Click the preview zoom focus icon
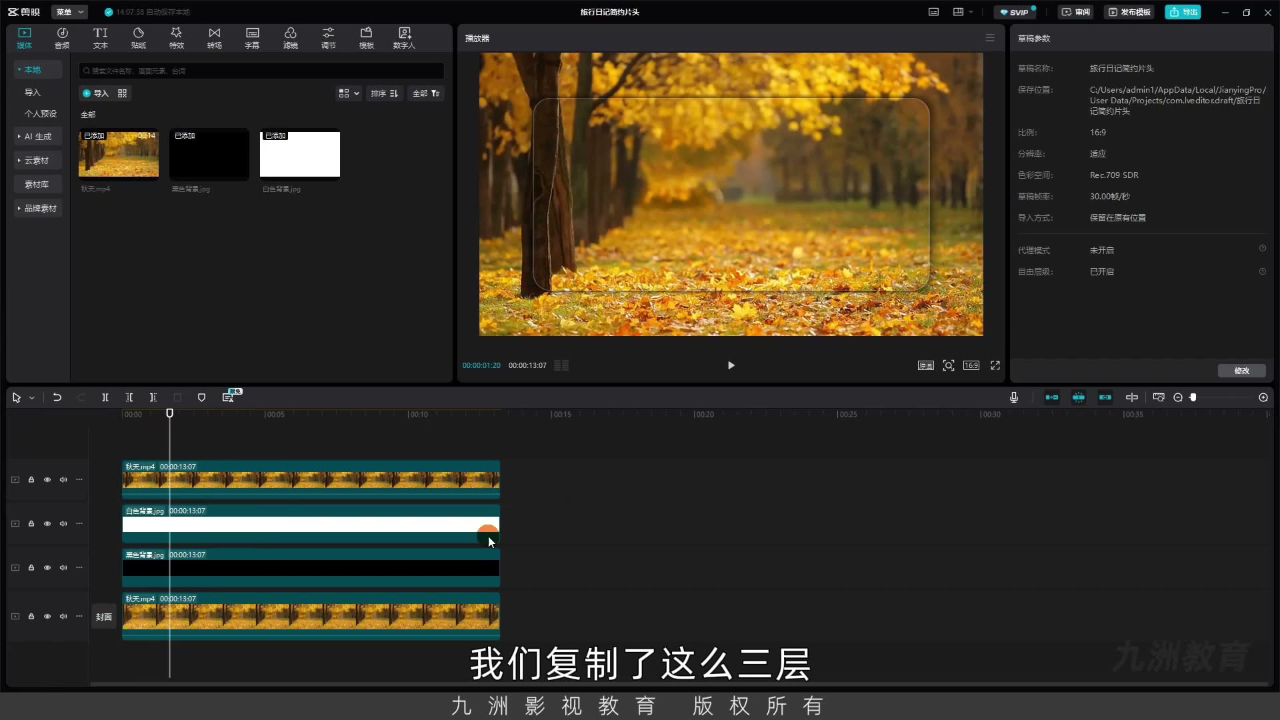 948,365
